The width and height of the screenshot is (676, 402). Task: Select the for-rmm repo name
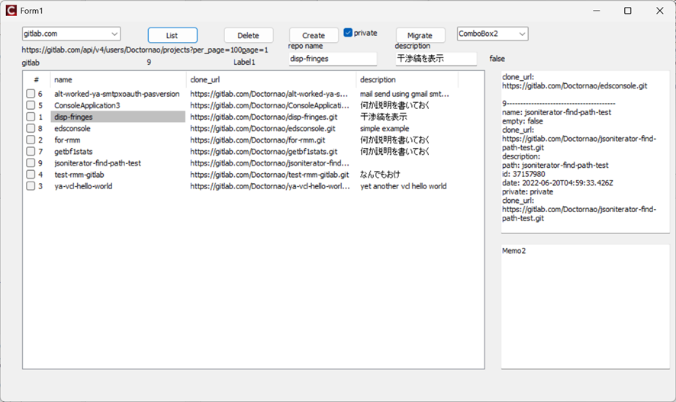pyautogui.click(x=67, y=140)
